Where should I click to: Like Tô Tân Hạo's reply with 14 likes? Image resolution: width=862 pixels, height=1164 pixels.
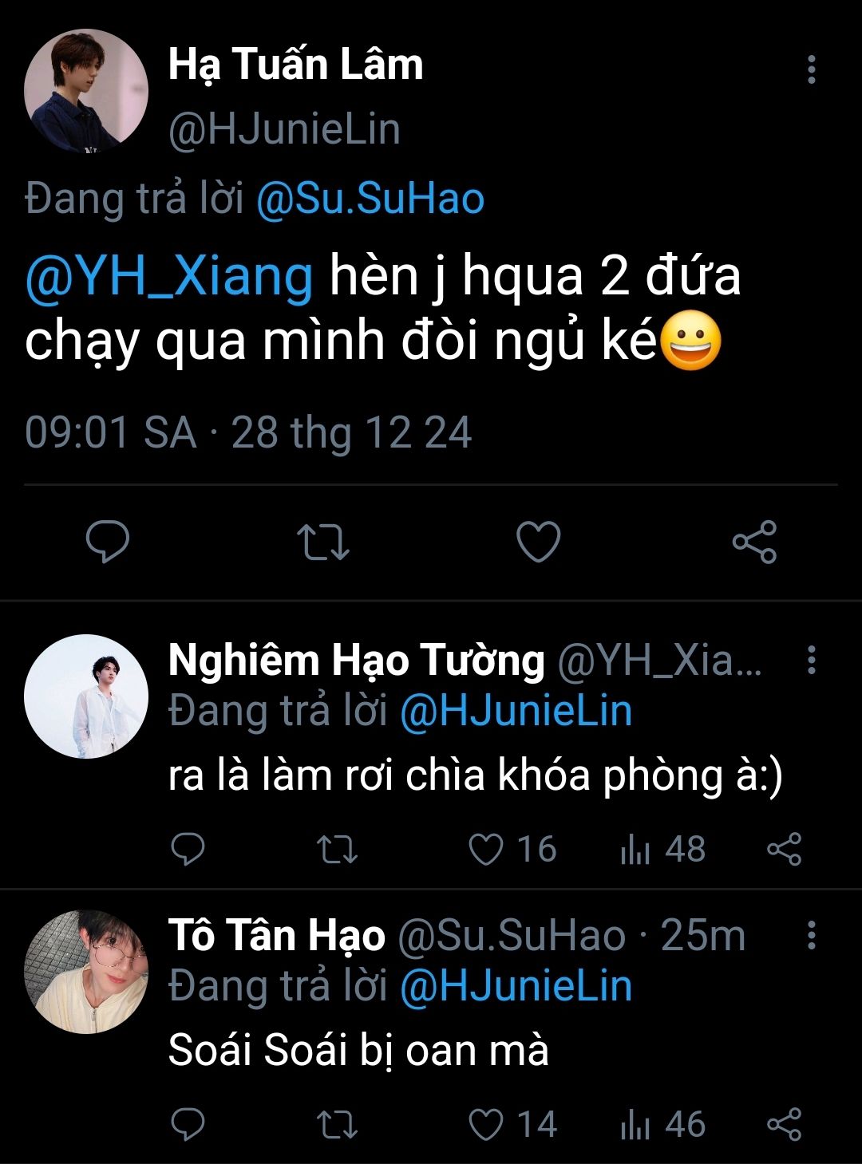[486, 1125]
